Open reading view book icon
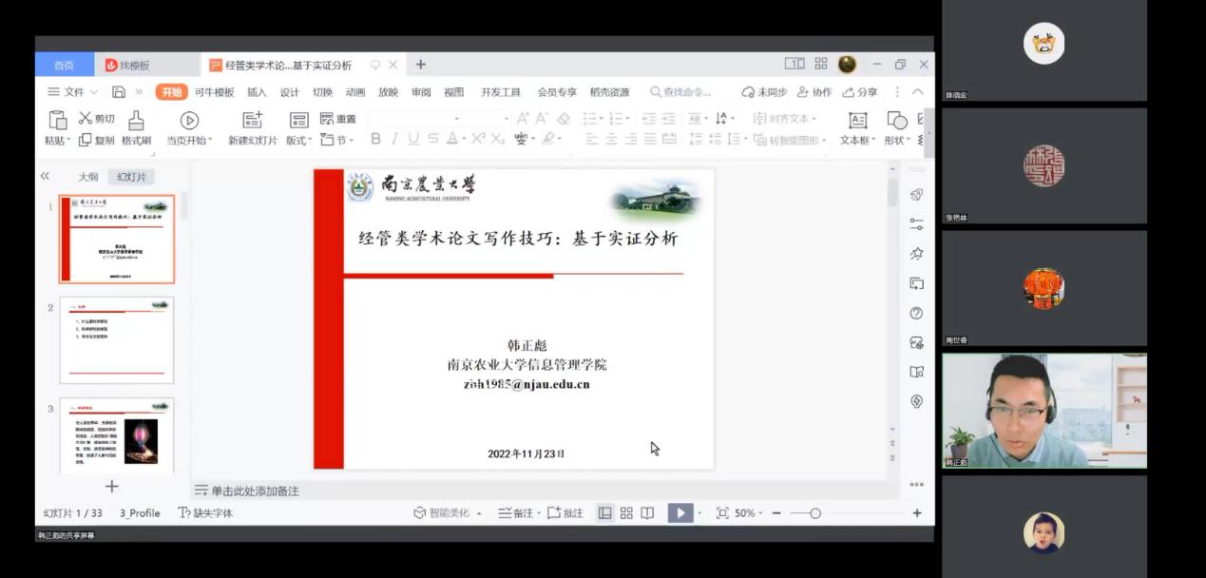This screenshot has width=1206, height=578. [x=647, y=513]
